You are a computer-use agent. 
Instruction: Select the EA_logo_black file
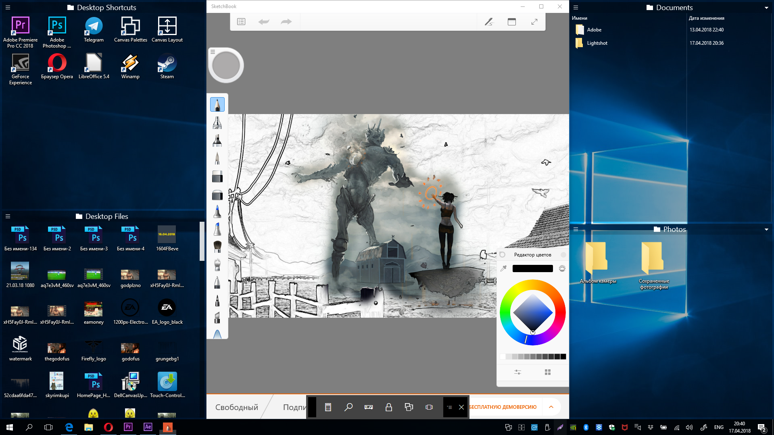pyautogui.click(x=167, y=312)
